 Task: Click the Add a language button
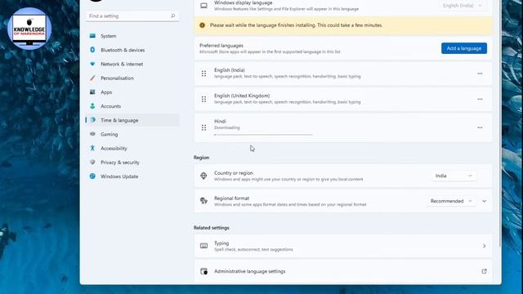click(464, 48)
